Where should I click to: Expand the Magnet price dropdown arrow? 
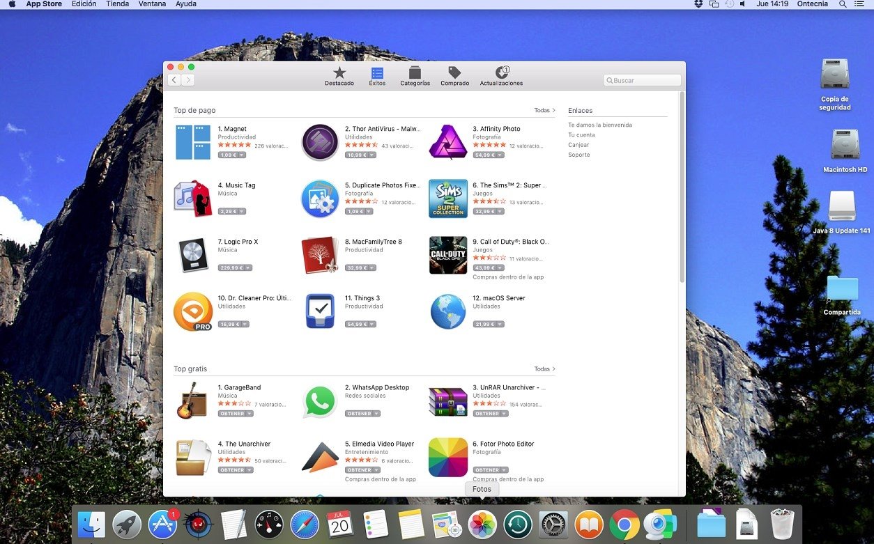(x=241, y=155)
